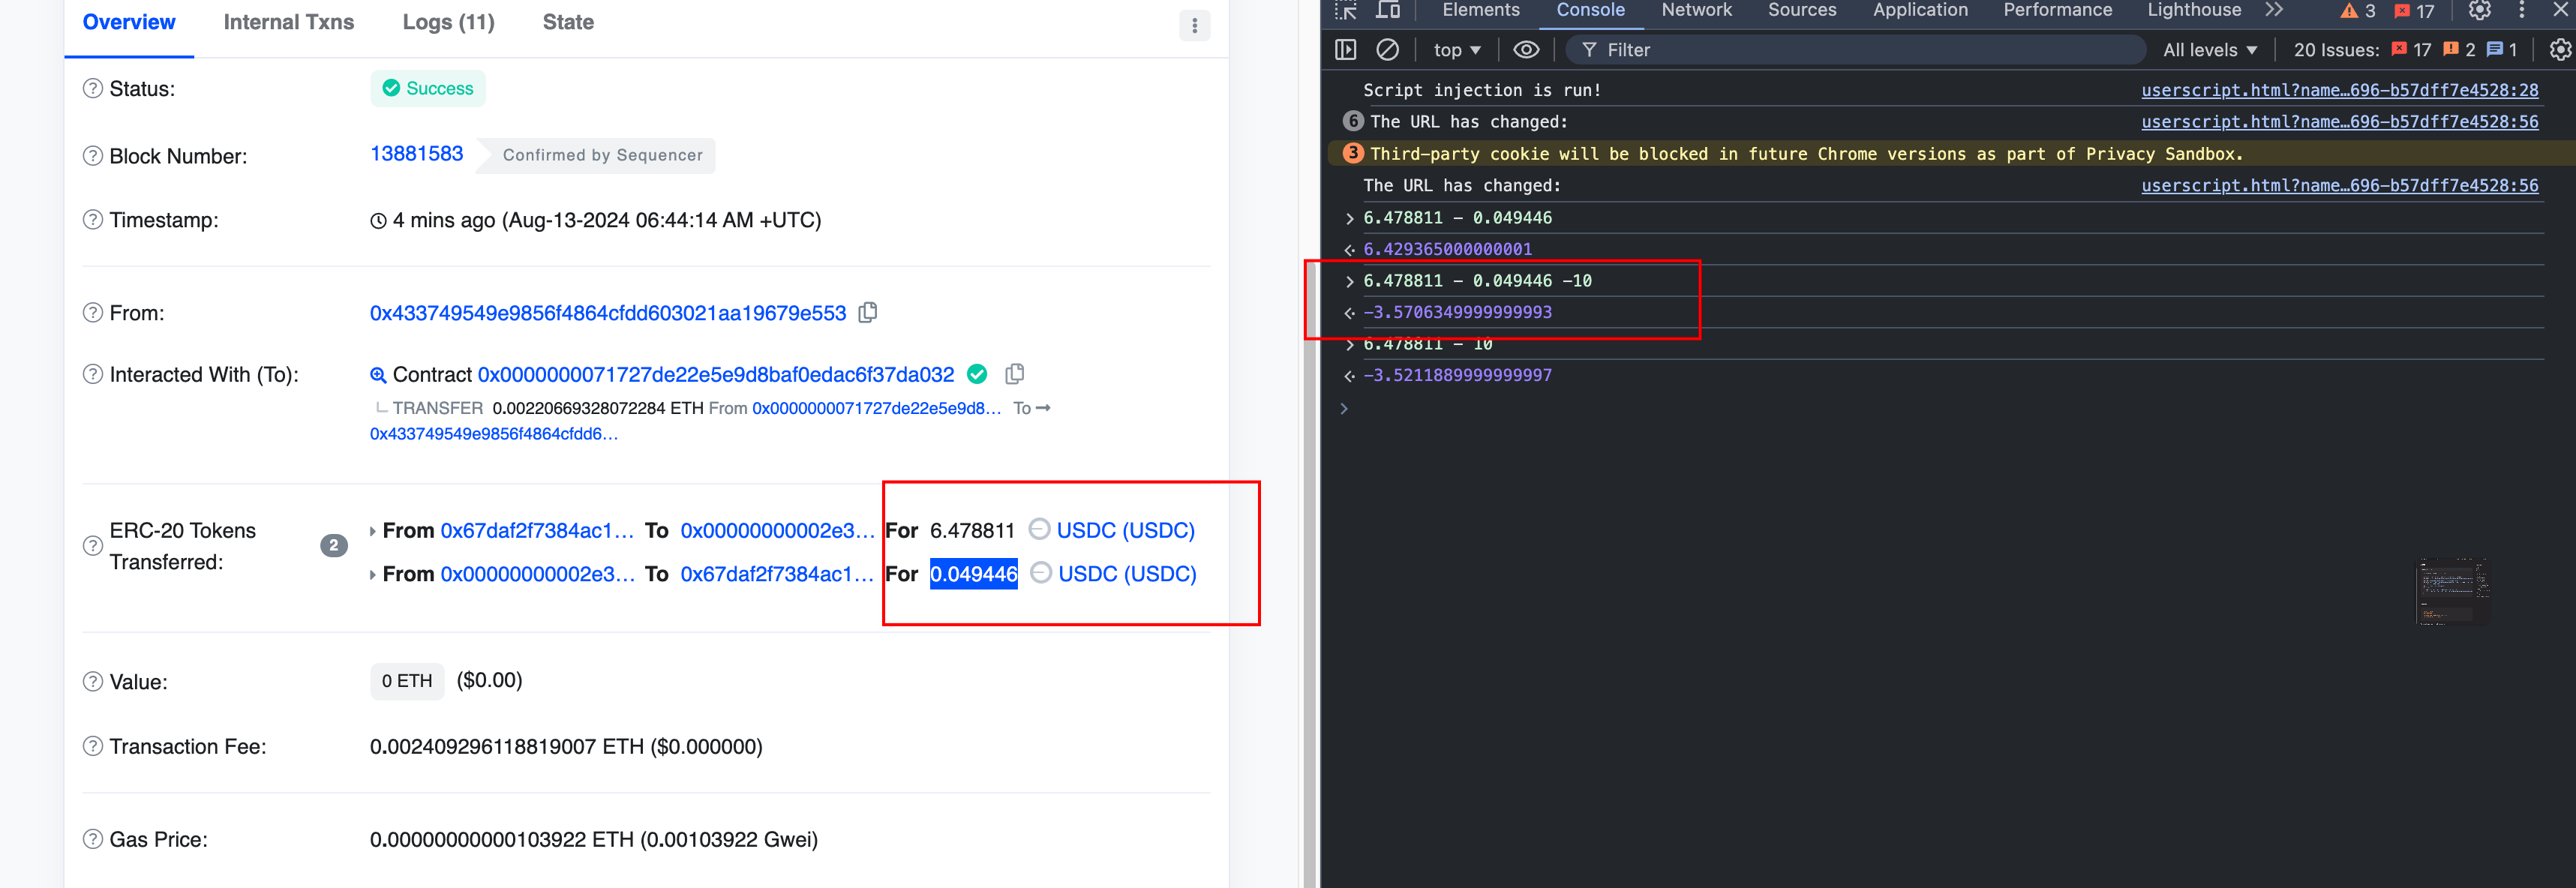This screenshot has height=888, width=2576.
Task: Open the three-dot more options button on transaction page
Action: coord(1194,26)
